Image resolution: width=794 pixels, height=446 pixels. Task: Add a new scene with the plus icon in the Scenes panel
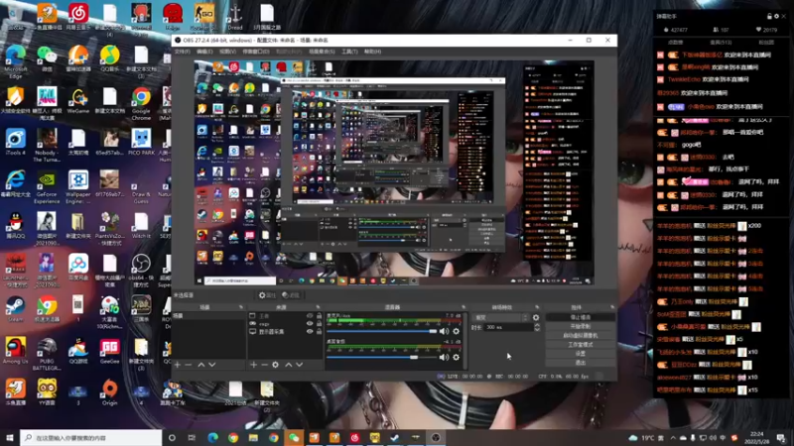(x=178, y=365)
